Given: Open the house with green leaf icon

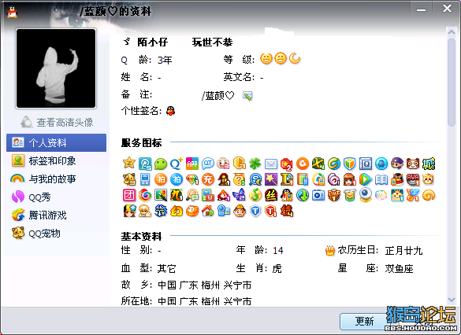Looking at the screenshot, I should [208, 211].
